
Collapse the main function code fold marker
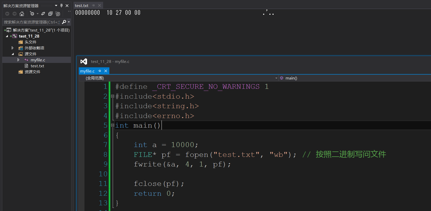click(112, 125)
